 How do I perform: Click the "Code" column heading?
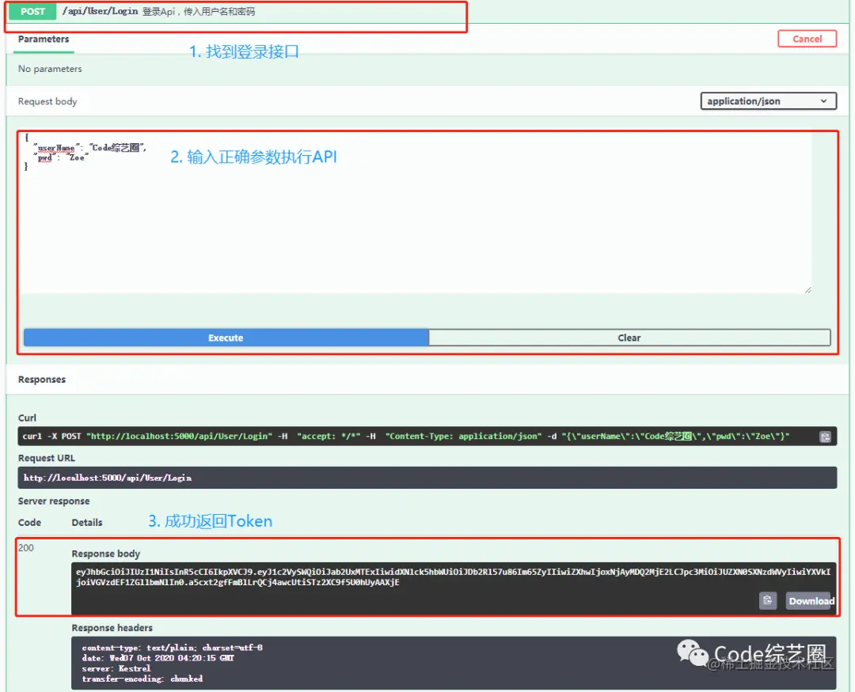point(29,523)
